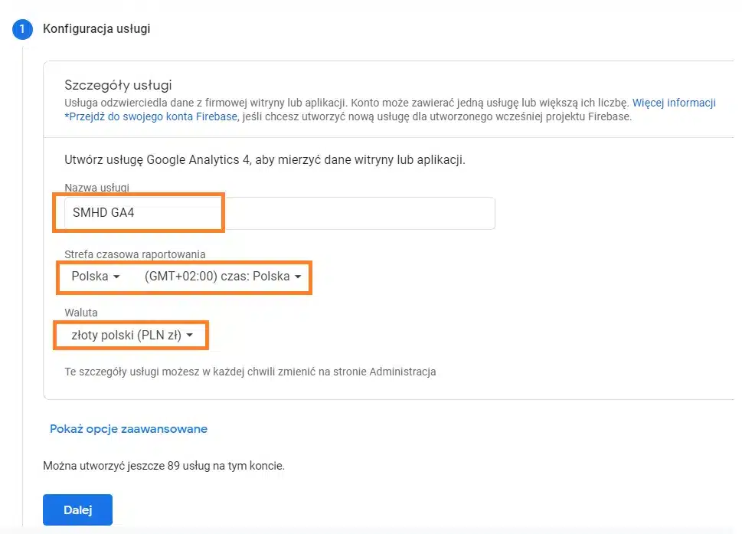
Task: Click the SMHD GA4 text in name field
Action: (x=103, y=212)
